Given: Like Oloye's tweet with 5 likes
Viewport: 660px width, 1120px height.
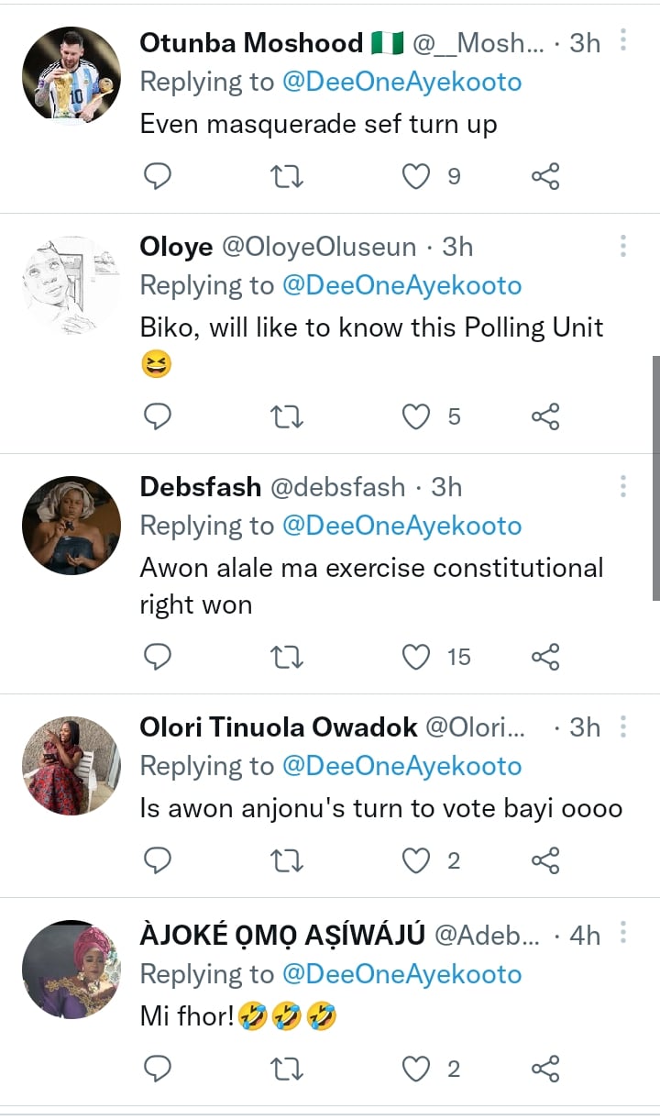Looking at the screenshot, I should click(x=417, y=416).
